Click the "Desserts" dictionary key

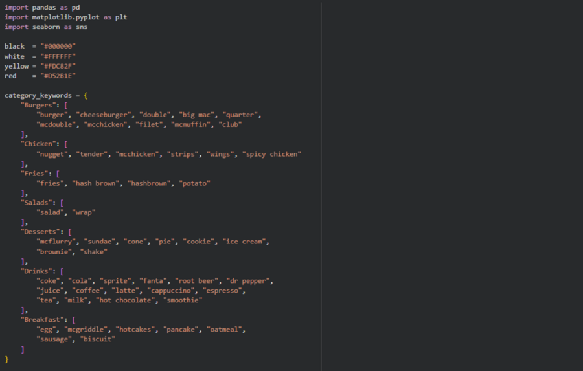pyautogui.click(x=40, y=232)
